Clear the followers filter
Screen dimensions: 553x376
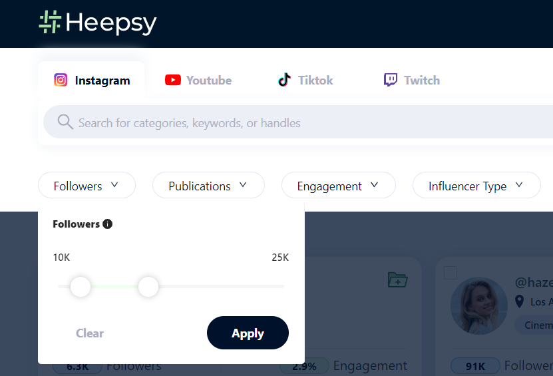[90, 333]
